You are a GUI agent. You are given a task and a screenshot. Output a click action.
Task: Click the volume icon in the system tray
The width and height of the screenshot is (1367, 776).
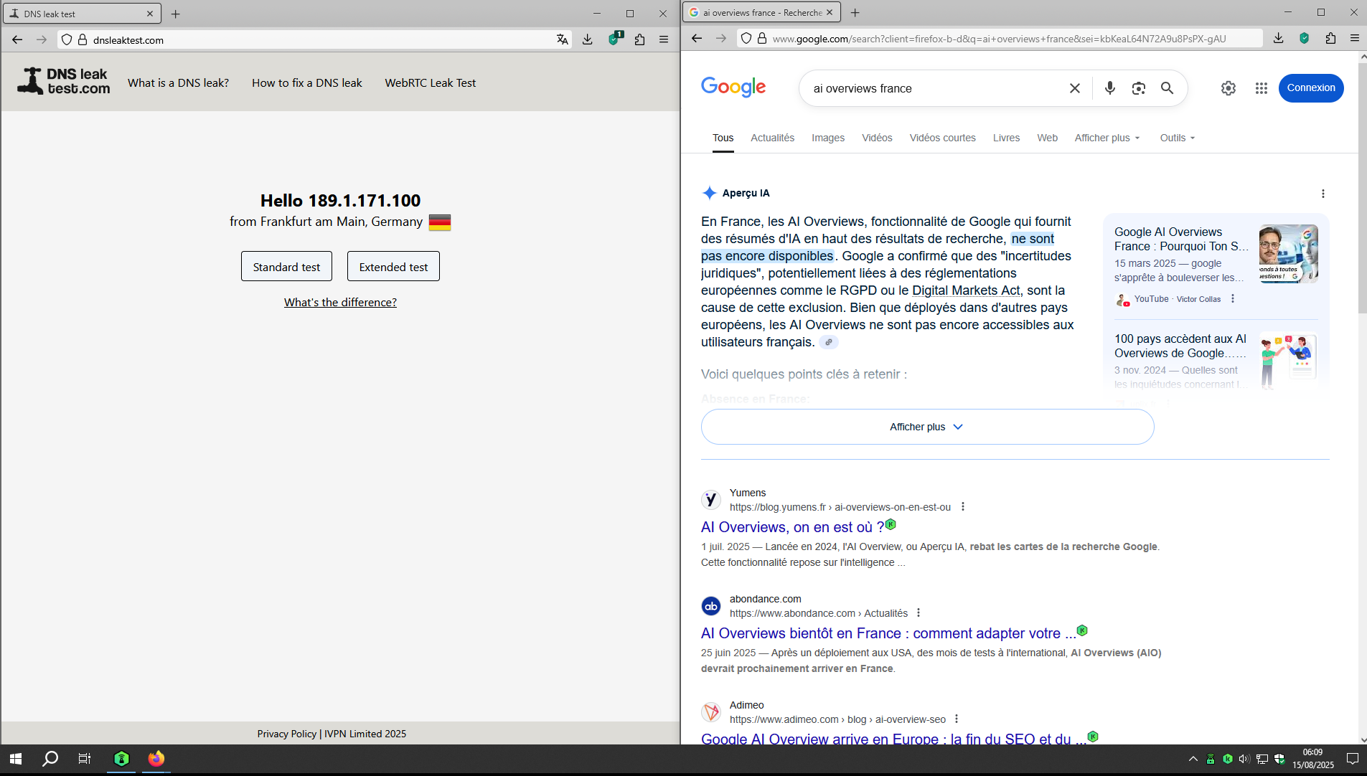tap(1244, 759)
